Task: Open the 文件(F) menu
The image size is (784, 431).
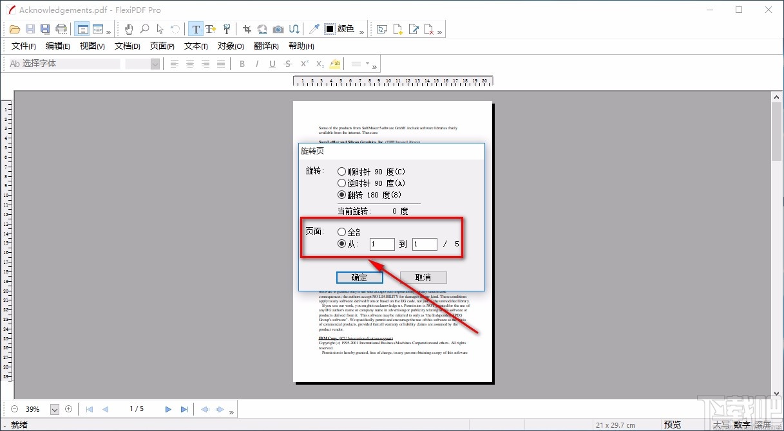Action: (x=24, y=46)
